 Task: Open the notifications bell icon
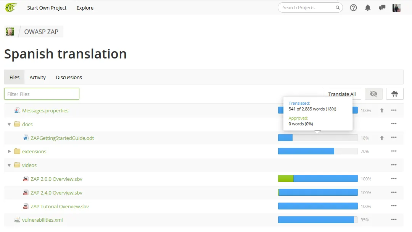[368, 8]
